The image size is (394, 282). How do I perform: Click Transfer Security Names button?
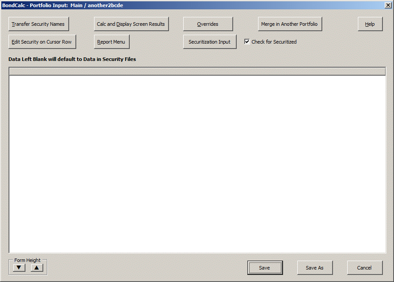click(38, 24)
